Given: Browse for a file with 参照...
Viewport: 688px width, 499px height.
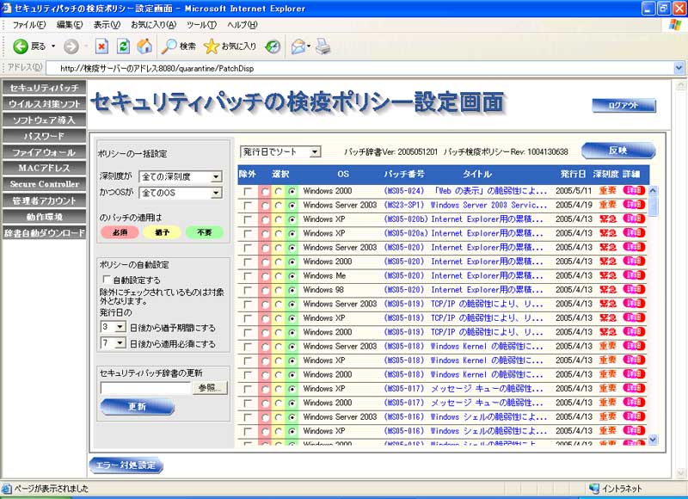Looking at the screenshot, I should tap(210, 388).
